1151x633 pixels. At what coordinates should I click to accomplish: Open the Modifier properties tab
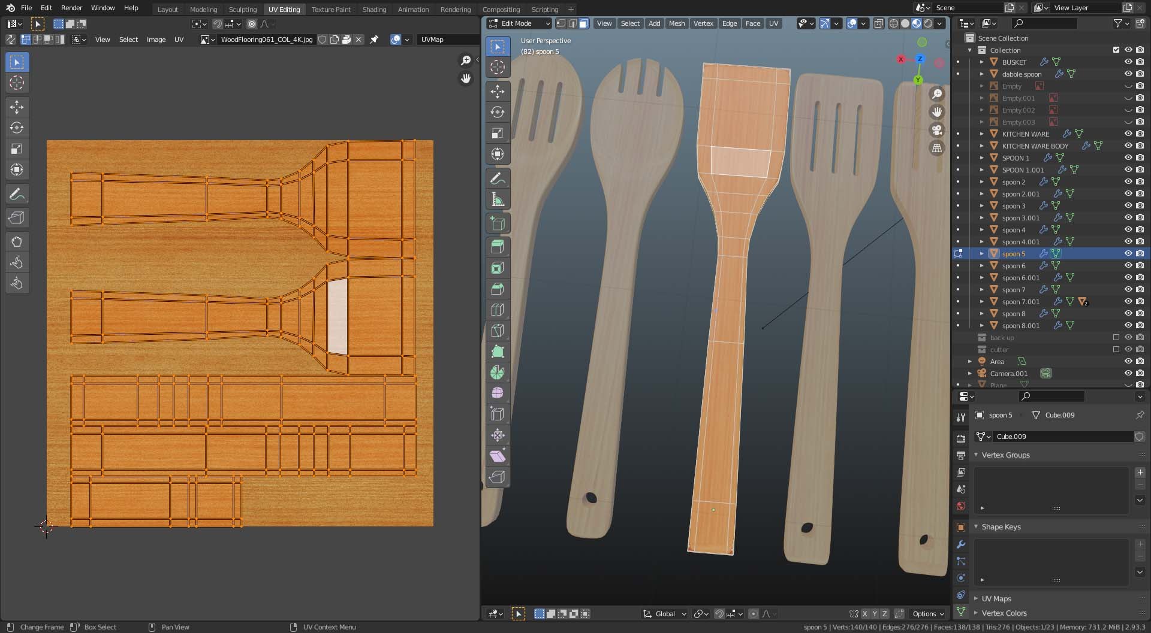[961, 544]
